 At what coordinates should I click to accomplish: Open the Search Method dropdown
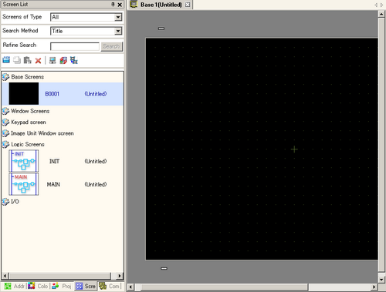pyautogui.click(x=118, y=31)
